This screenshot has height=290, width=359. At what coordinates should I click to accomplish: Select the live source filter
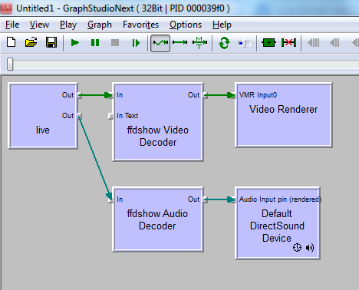coord(43,116)
